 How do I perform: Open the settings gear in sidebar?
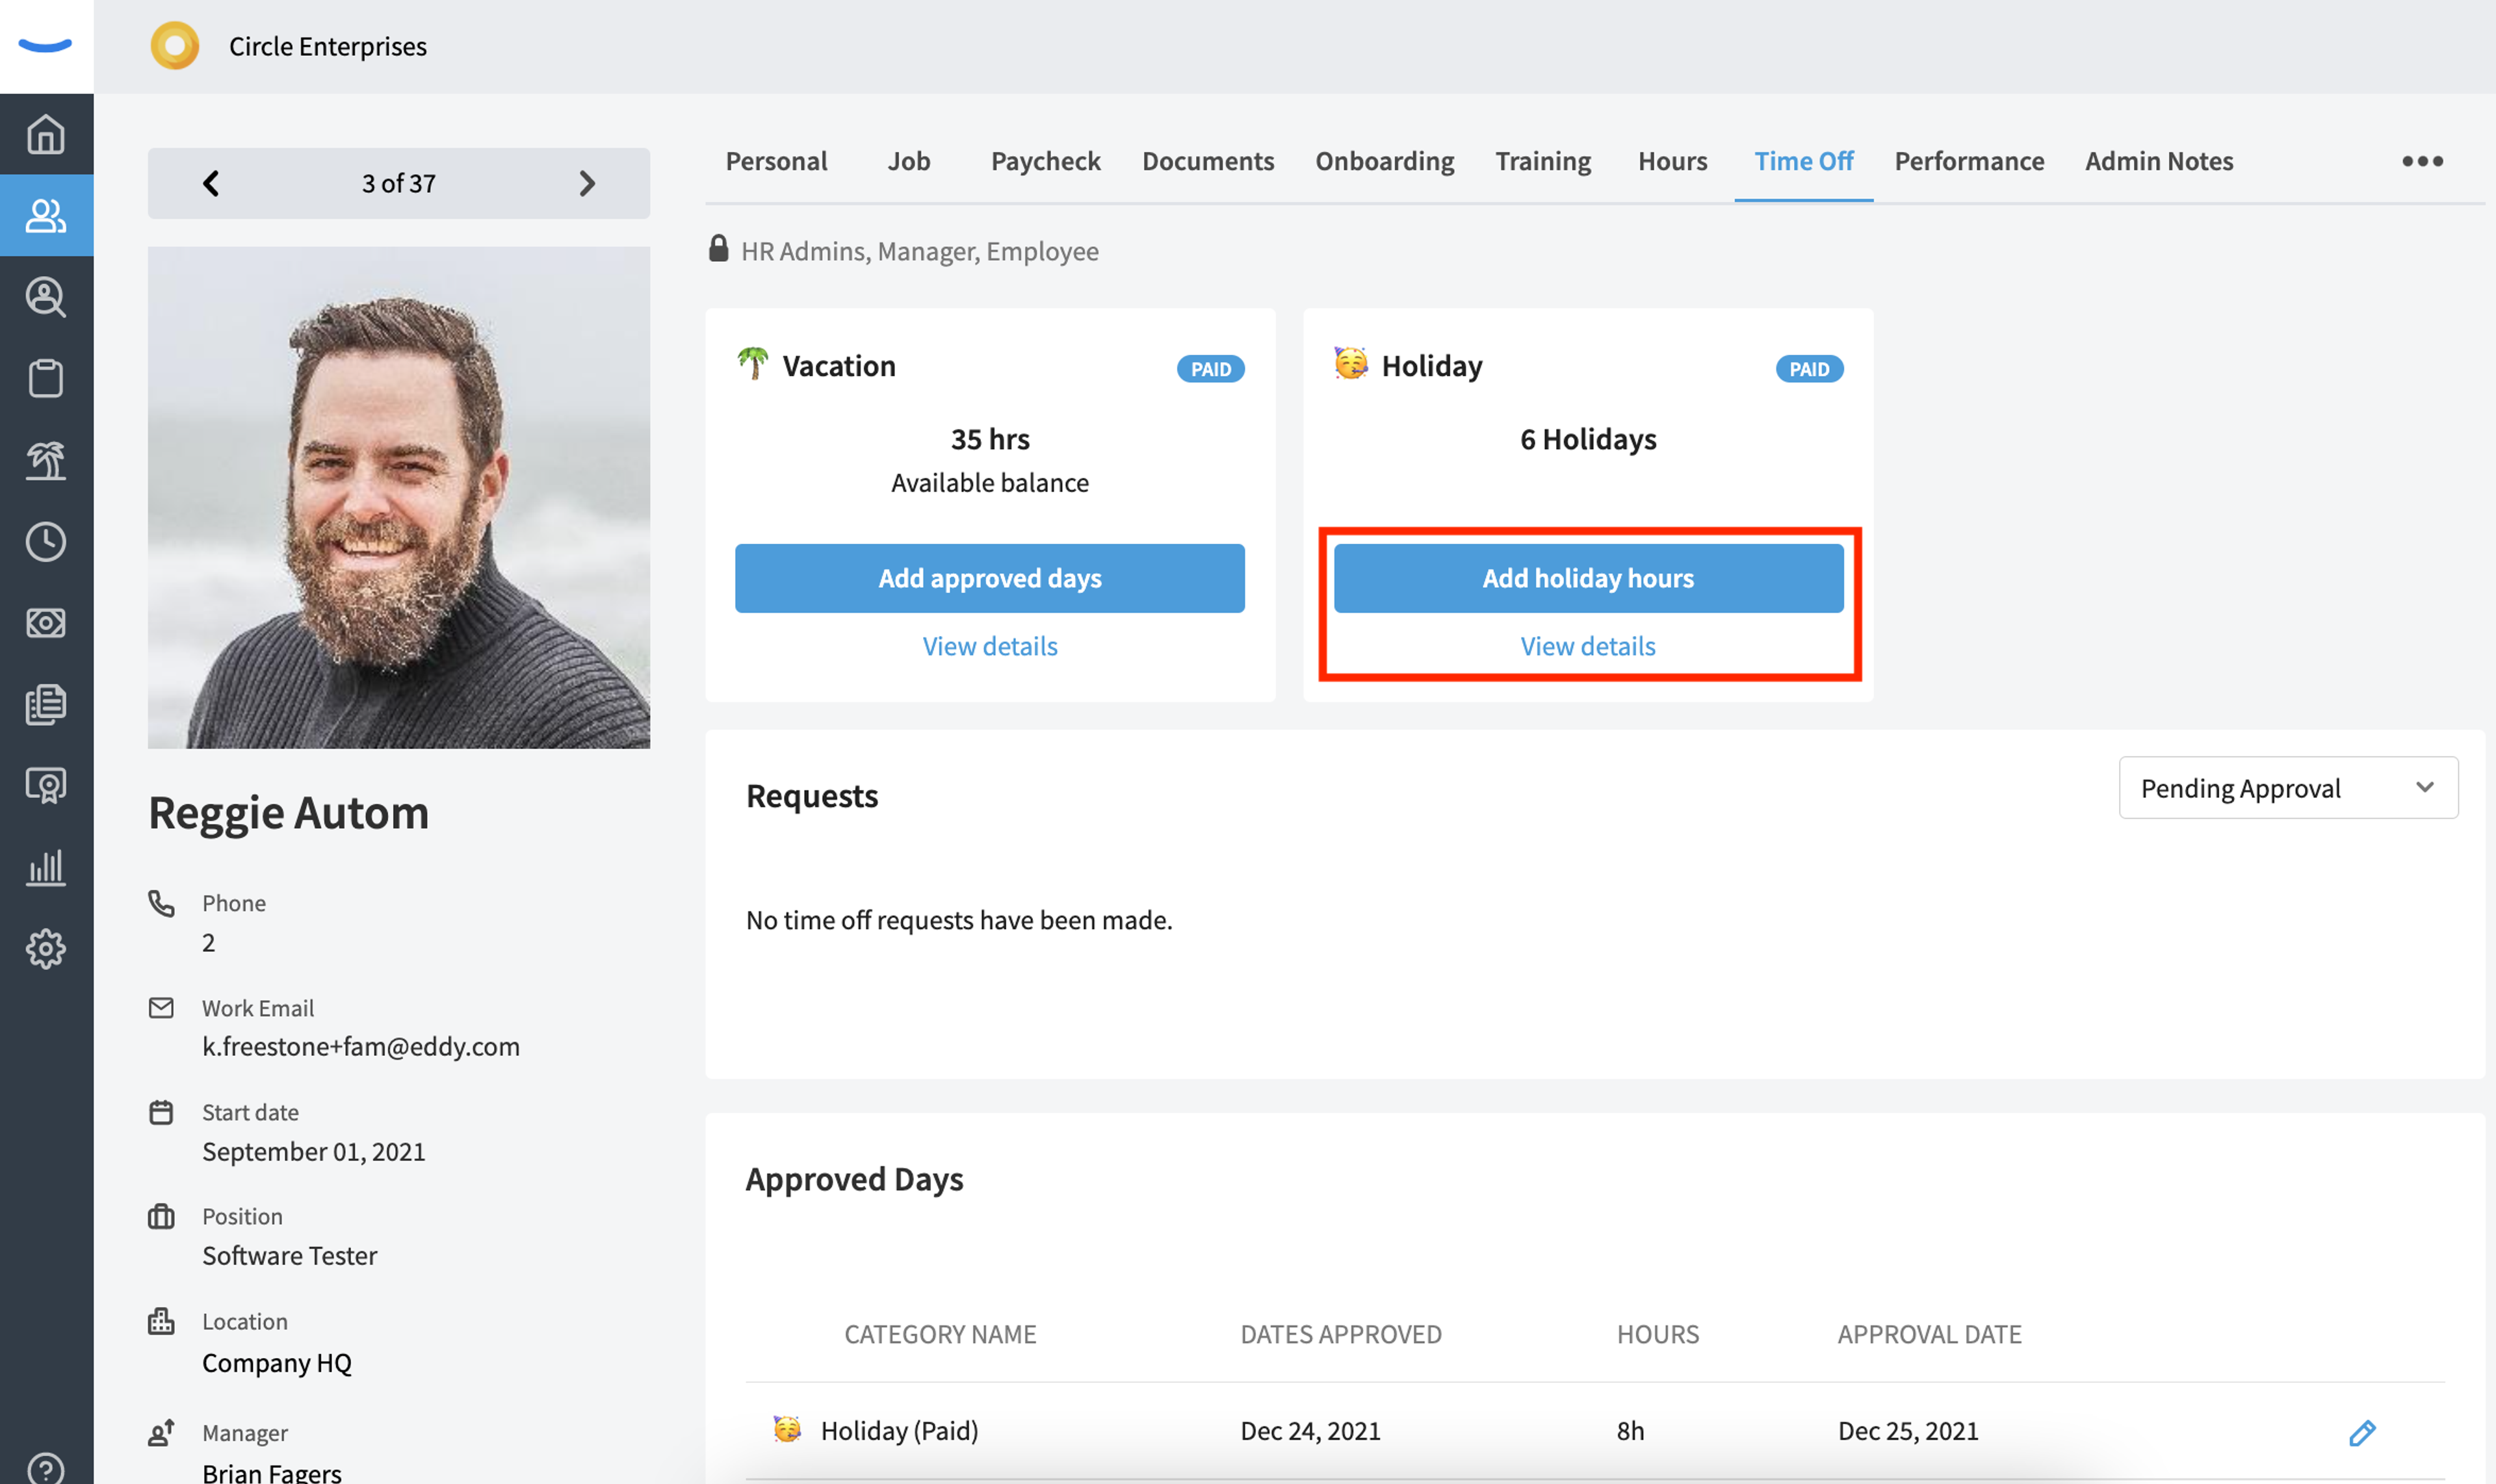tap(46, 948)
